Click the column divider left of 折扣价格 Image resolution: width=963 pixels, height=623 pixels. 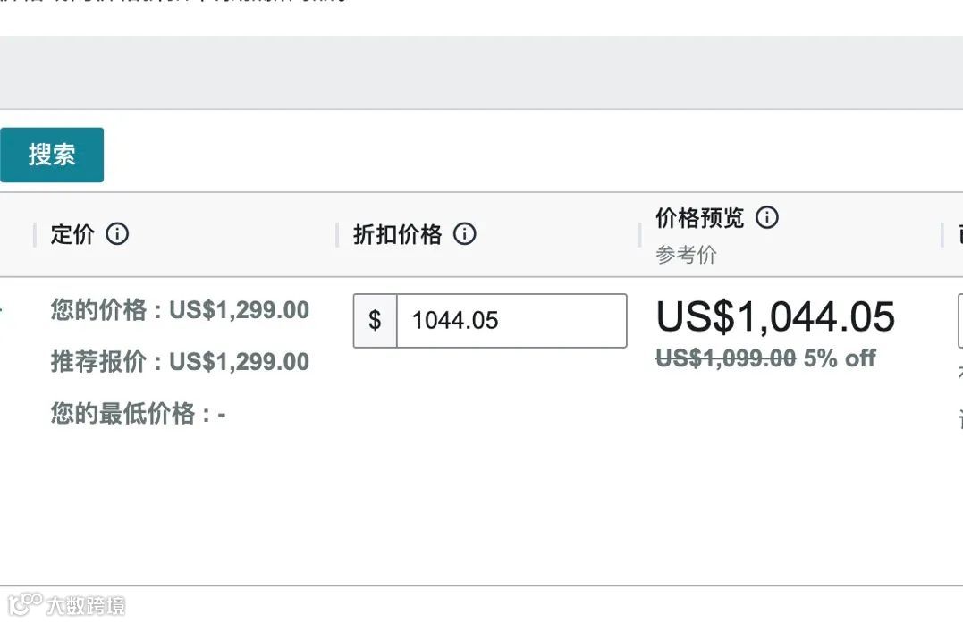click(337, 235)
